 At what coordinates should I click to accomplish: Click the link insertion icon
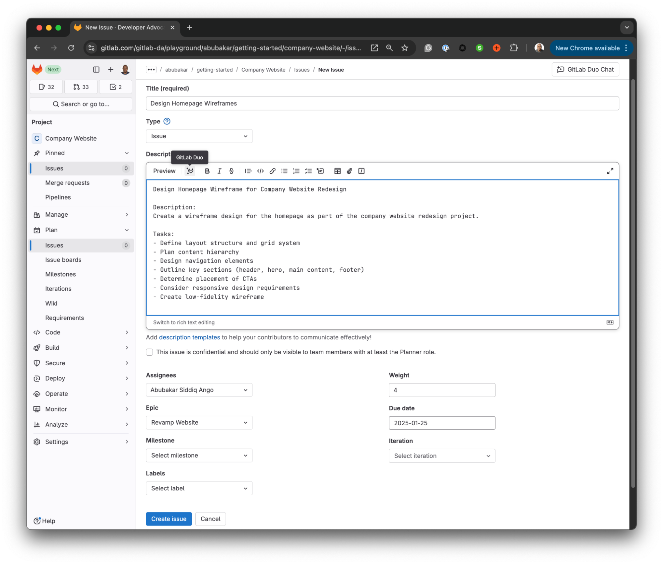pos(272,171)
